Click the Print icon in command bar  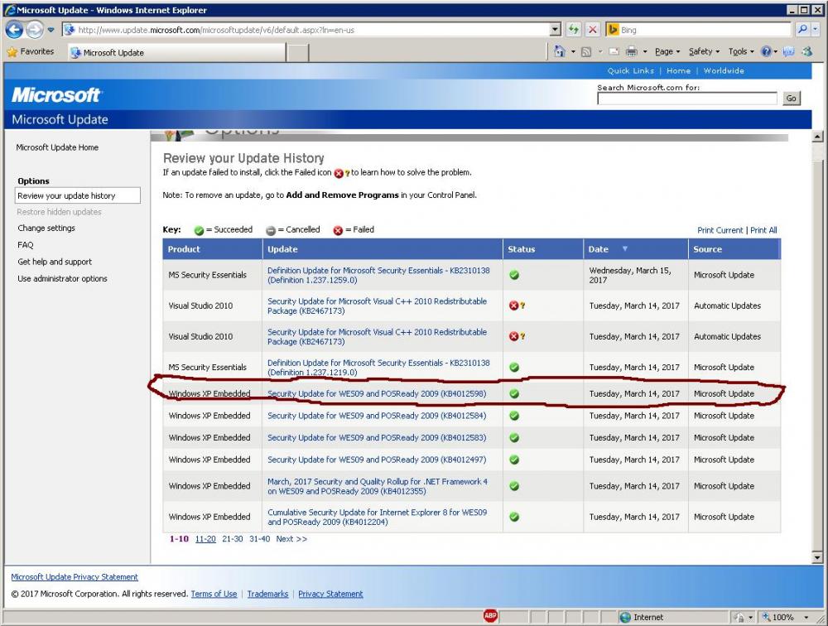631,52
